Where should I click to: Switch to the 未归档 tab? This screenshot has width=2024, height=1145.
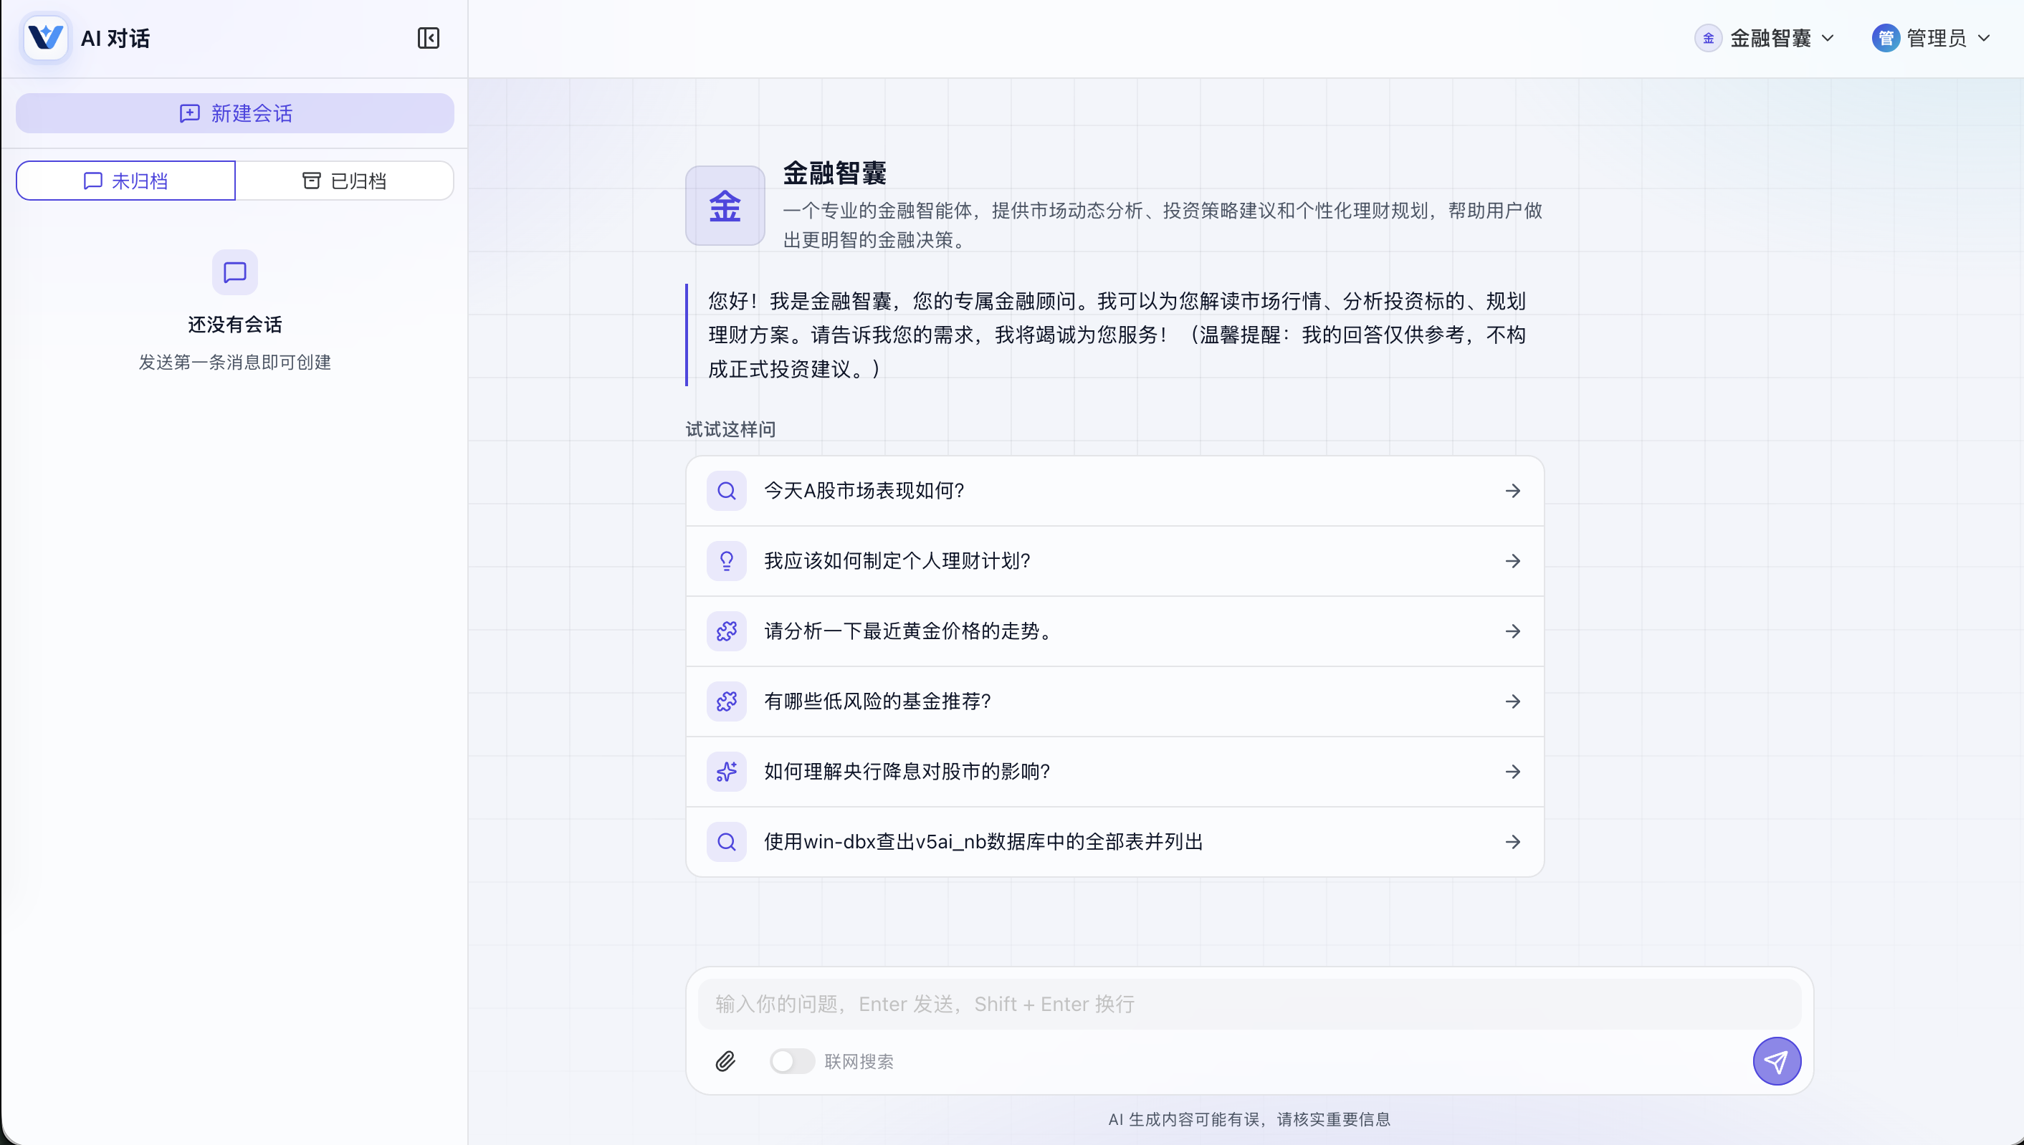(126, 181)
